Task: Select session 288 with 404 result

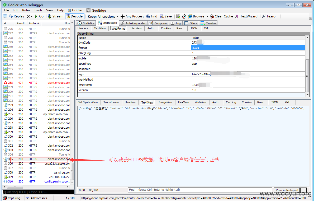Action: [37, 83]
